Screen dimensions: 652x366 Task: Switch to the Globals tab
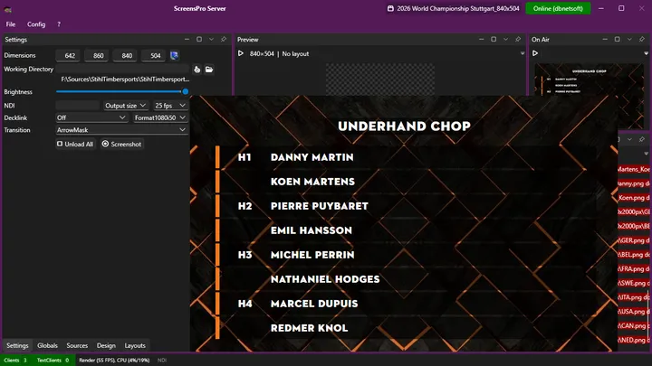(47, 345)
